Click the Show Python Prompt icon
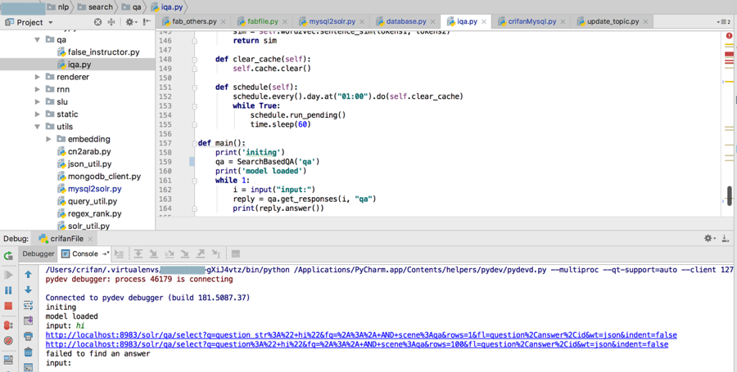The width and height of the screenshot is (737, 372). tap(28, 367)
